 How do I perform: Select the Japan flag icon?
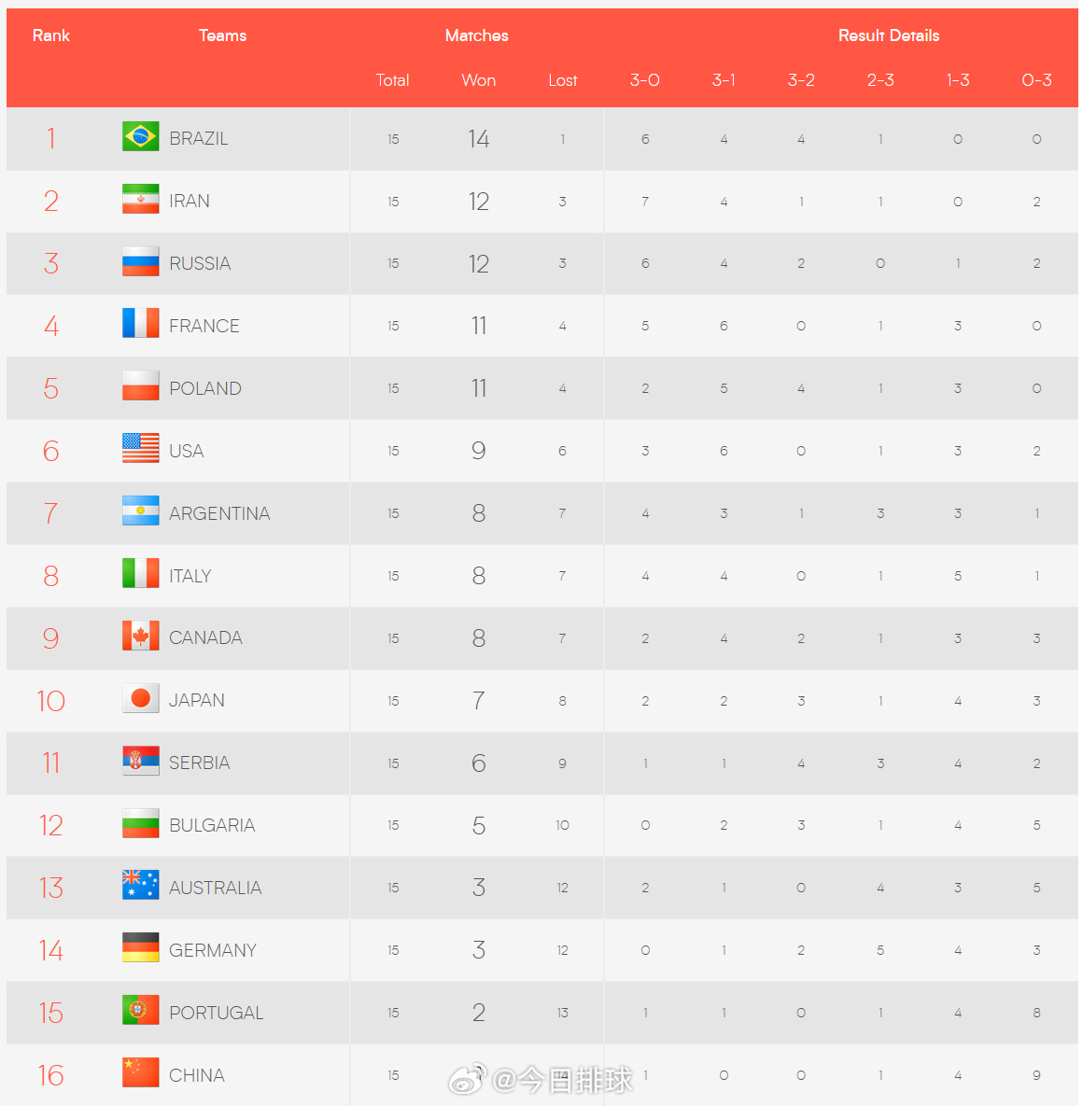tap(140, 699)
